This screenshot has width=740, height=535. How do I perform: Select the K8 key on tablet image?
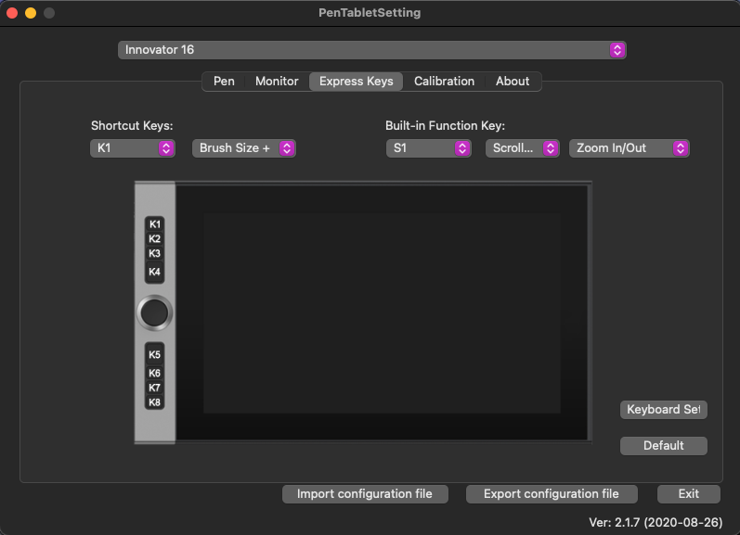pos(154,402)
